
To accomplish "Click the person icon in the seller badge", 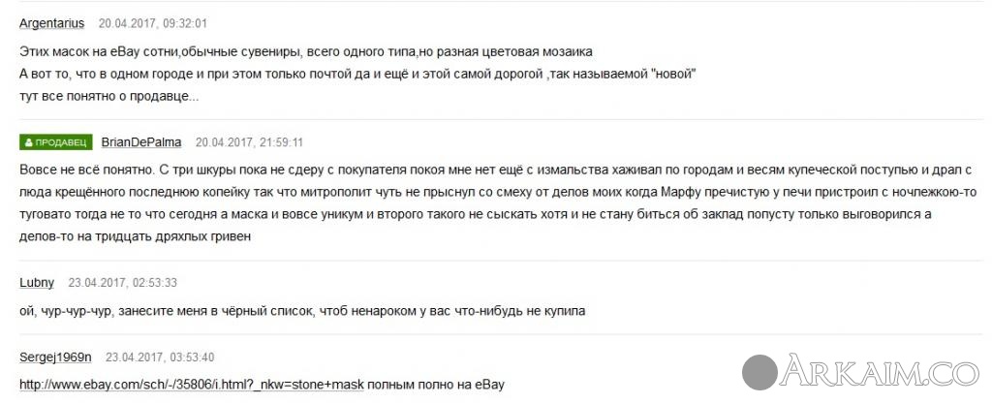I will click(29, 142).
